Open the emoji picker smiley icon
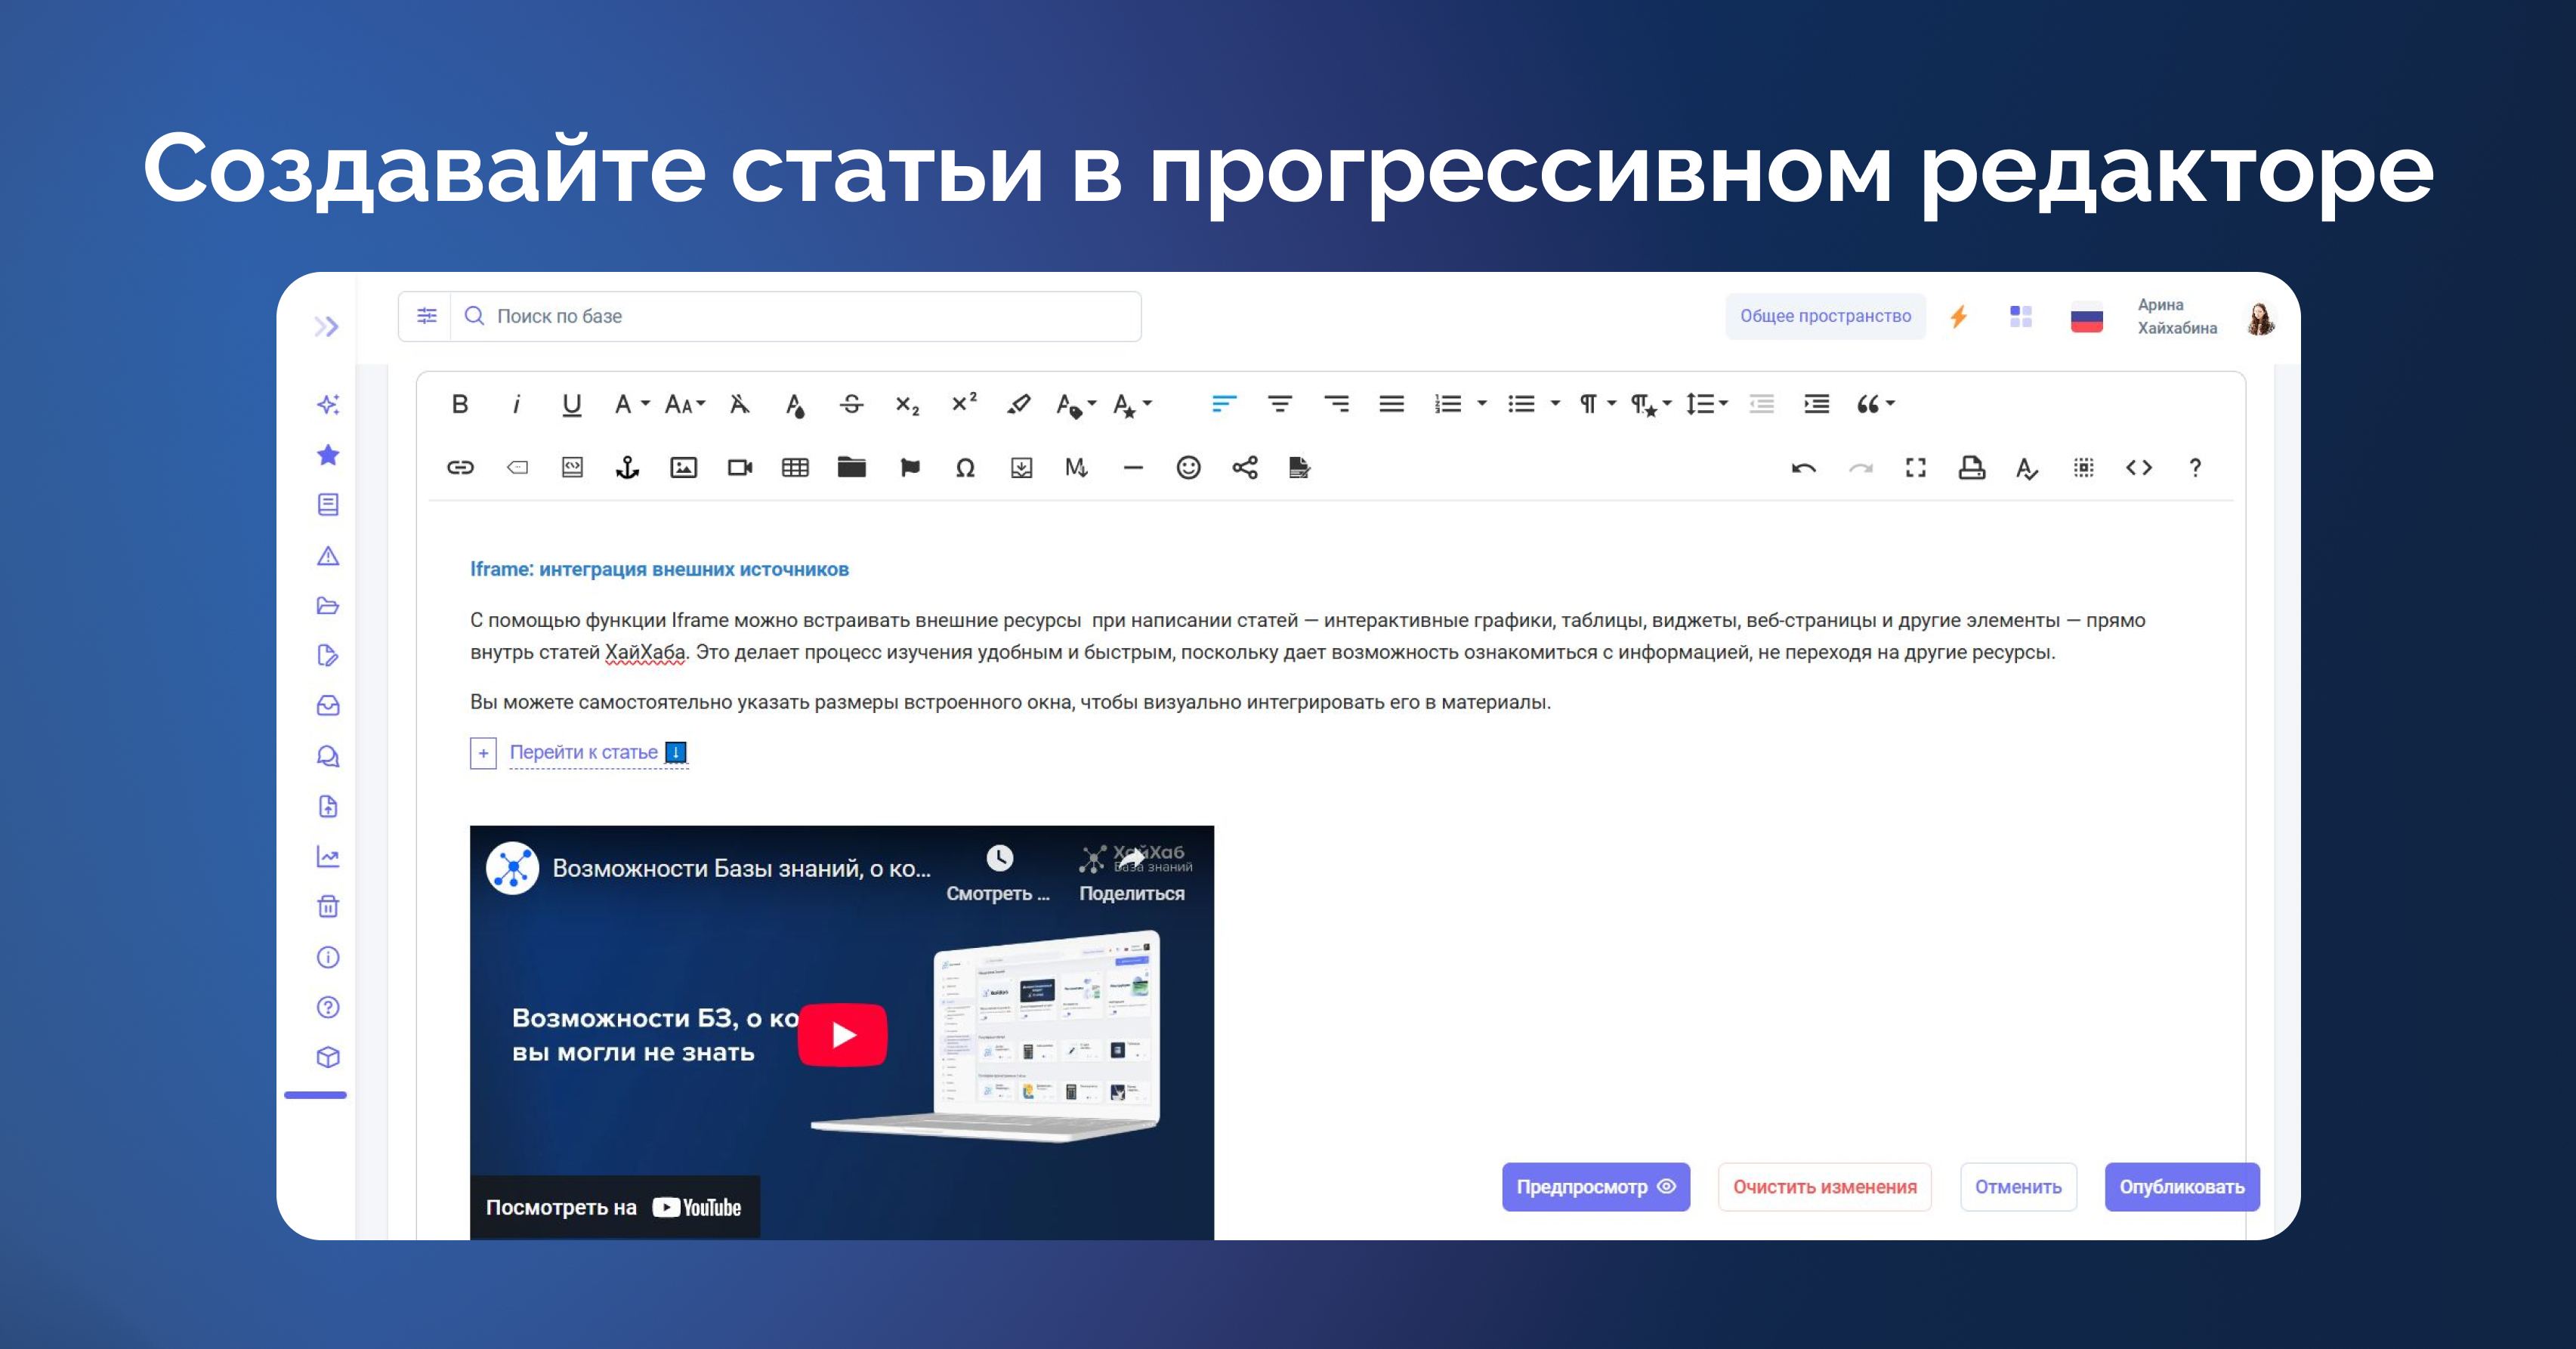This screenshot has width=2576, height=1349. pyautogui.click(x=1188, y=467)
